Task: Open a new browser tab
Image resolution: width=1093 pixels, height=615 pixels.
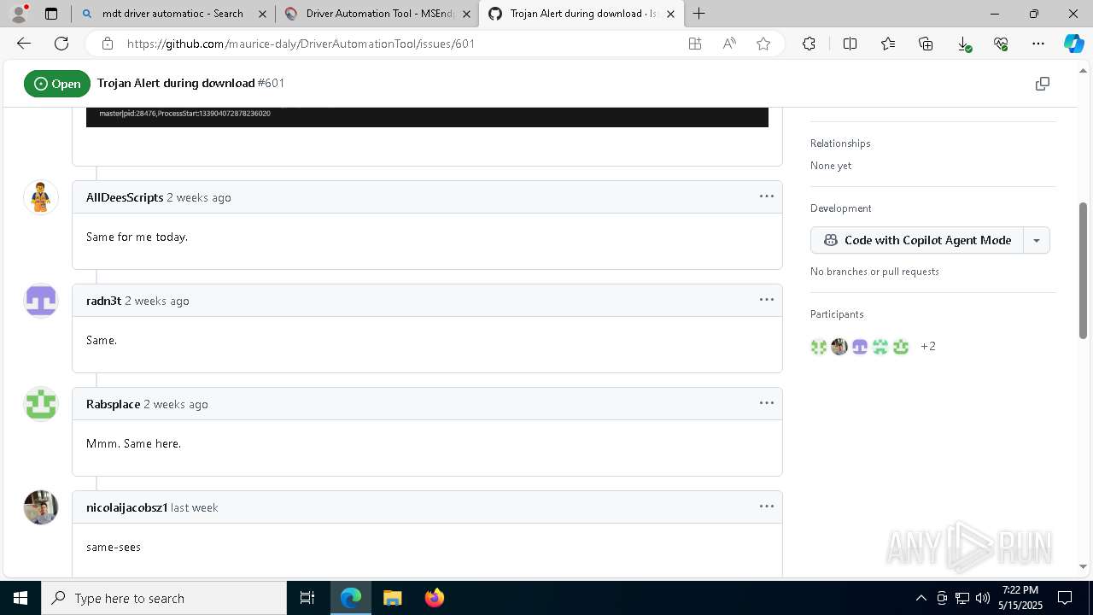Action: (x=699, y=14)
